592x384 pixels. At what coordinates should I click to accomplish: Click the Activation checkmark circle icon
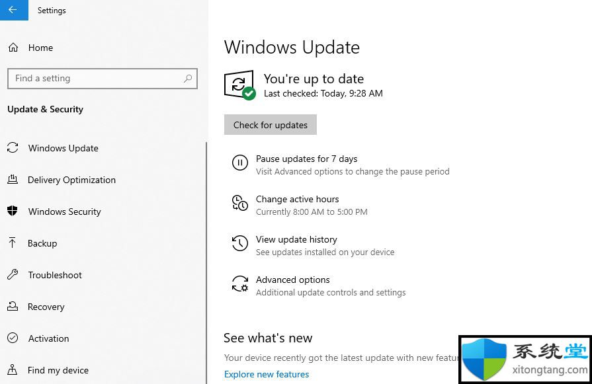point(13,338)
